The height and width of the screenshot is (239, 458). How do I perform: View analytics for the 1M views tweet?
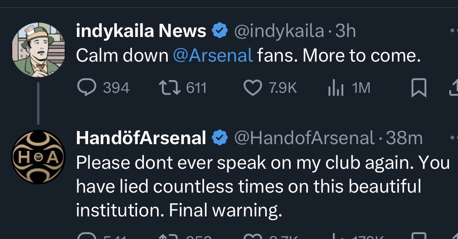pos(335,88)
